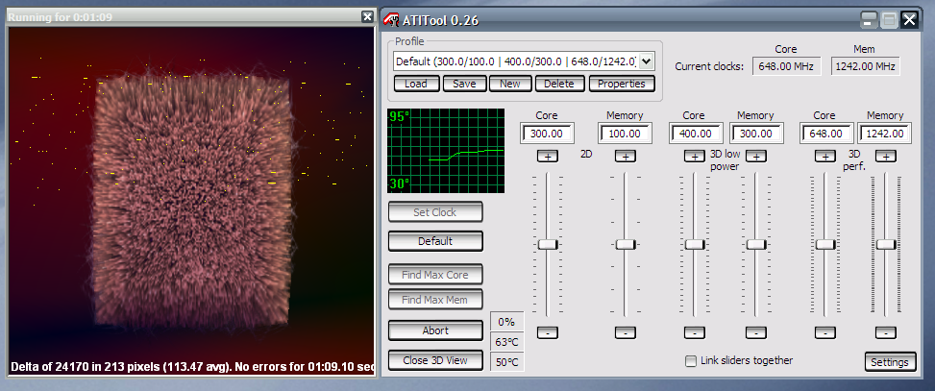Click the Set Clock button
This screenshot has width=935, height=391.
tap(434, 212)
